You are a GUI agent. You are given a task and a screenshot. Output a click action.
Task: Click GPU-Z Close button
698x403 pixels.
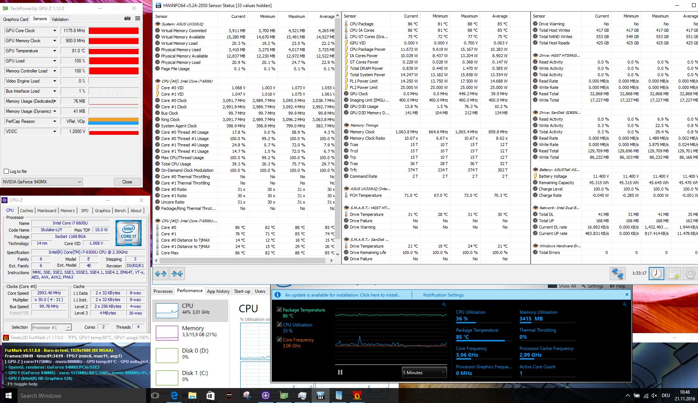point(127,182)
